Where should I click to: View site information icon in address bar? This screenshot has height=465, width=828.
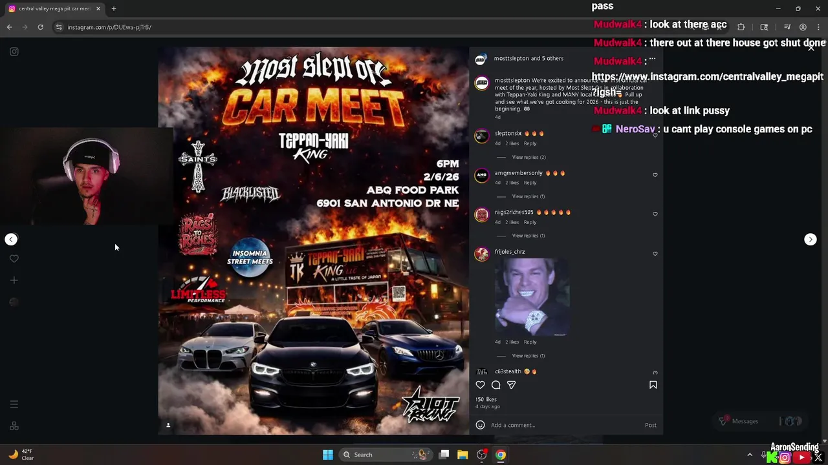59,27
